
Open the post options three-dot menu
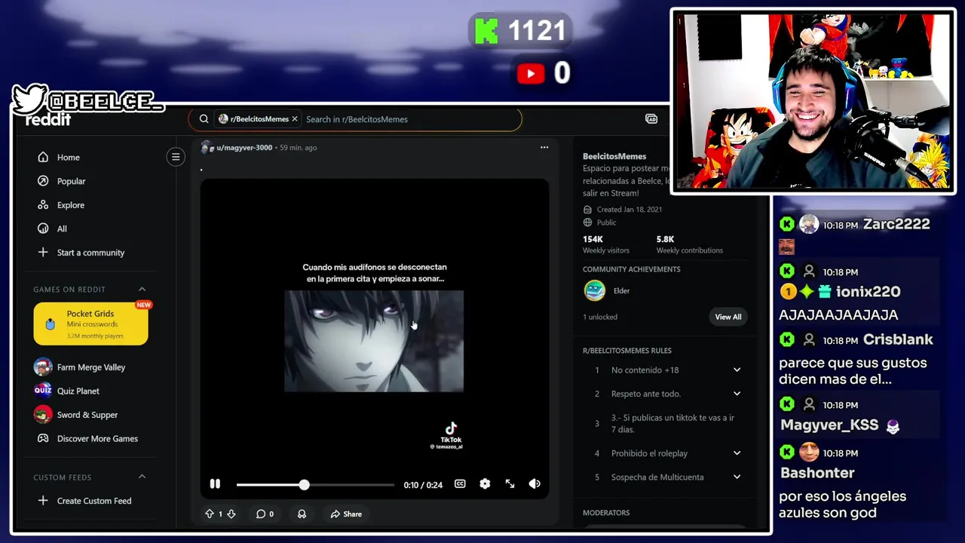[x=544, y=147]
